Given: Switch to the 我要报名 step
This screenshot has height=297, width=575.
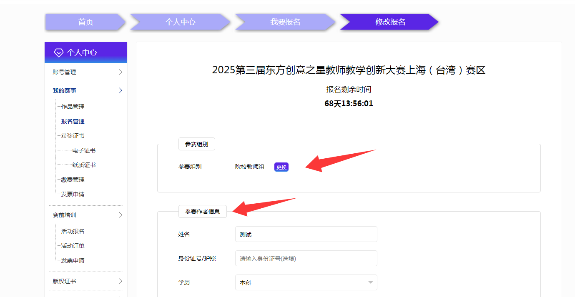Looking at the screenshot, I should (284, 22).
